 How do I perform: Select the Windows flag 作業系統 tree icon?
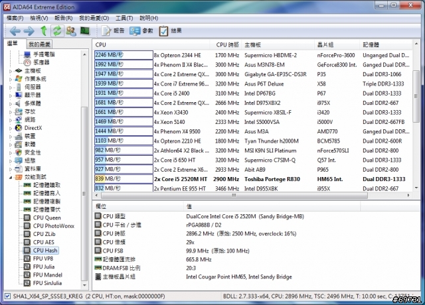click(x=19, y=79)
